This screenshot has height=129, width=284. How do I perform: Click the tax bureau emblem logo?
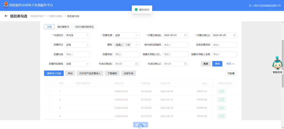[5, 5]
